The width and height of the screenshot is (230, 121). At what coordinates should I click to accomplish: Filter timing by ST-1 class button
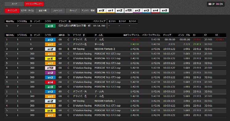tap(111, 10)
